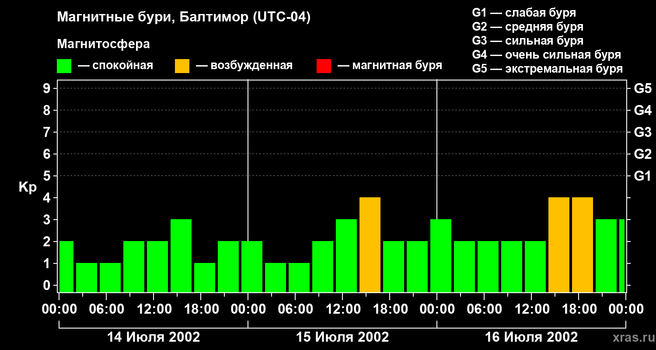This screenshot has width=656, height=350.
Task: Click the right-axis 'G4' scale label
Action: [643, 110]
